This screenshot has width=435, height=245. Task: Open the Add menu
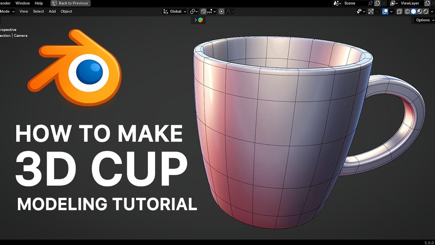[52, 11]
